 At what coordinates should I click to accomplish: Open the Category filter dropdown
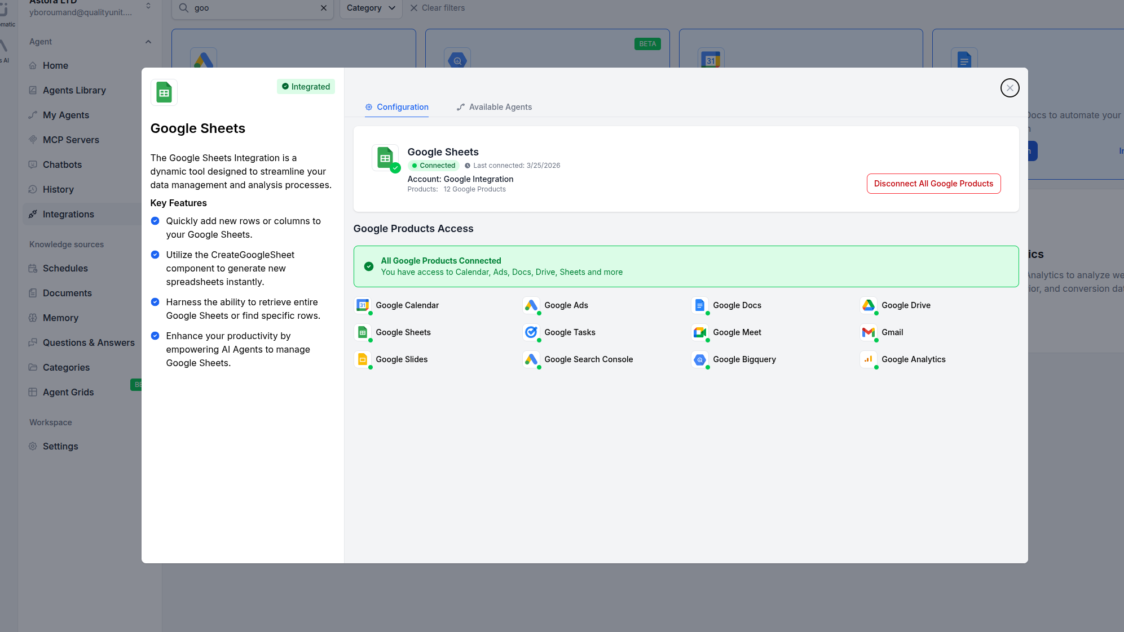[x=370, y=8]
